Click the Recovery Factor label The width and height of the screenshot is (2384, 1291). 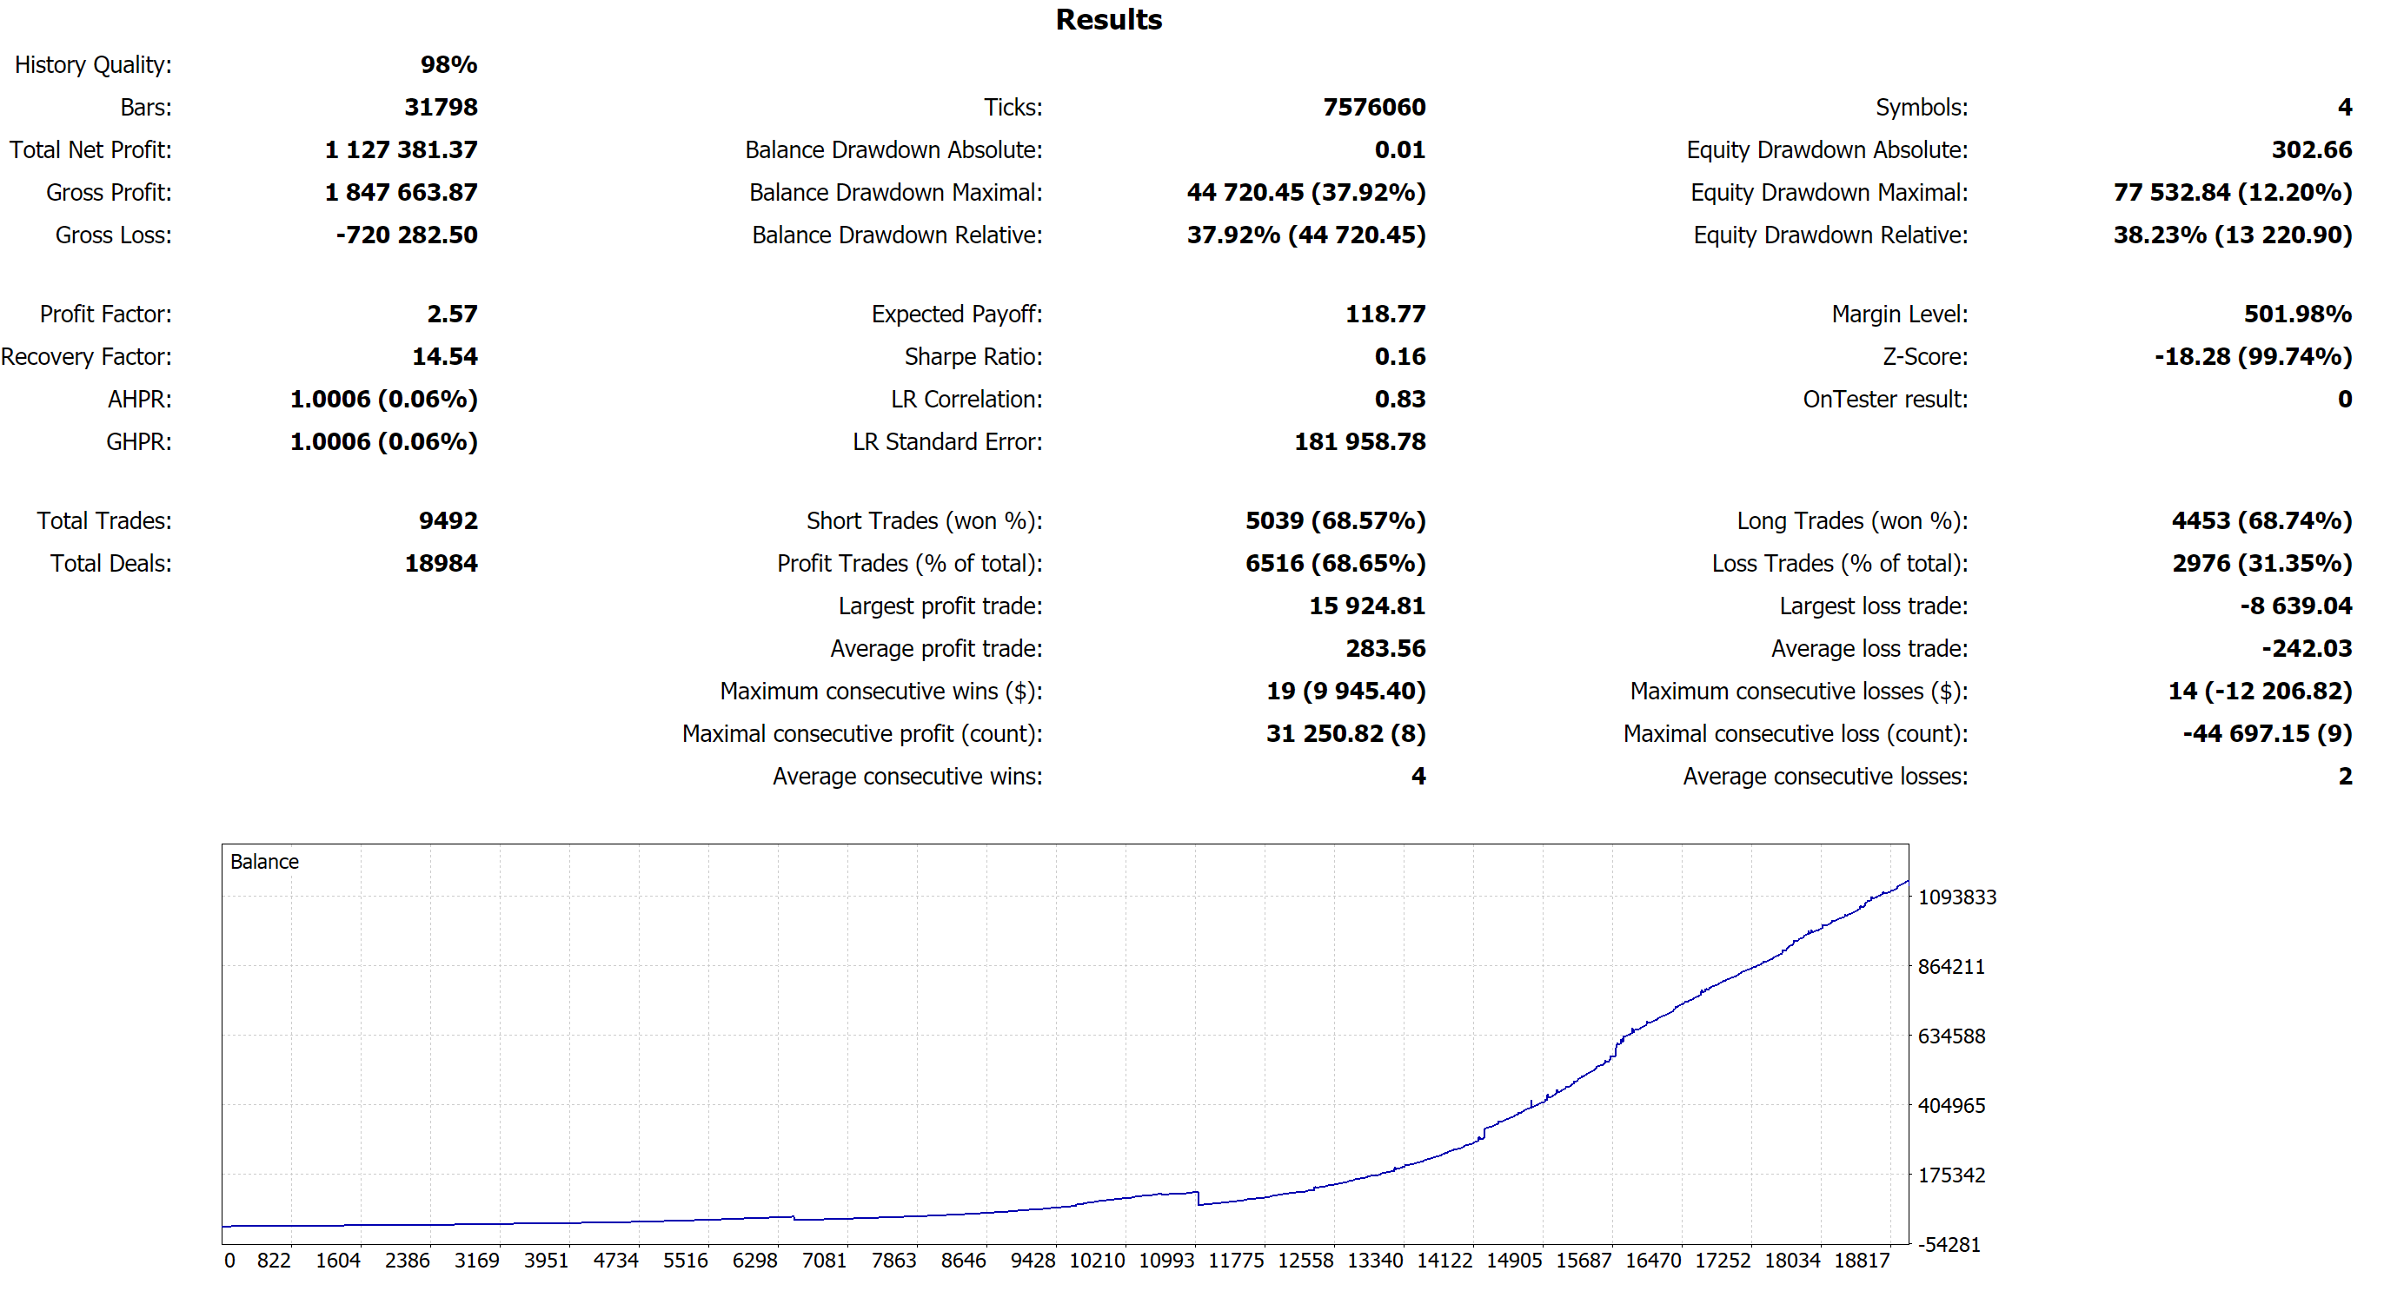86,357
